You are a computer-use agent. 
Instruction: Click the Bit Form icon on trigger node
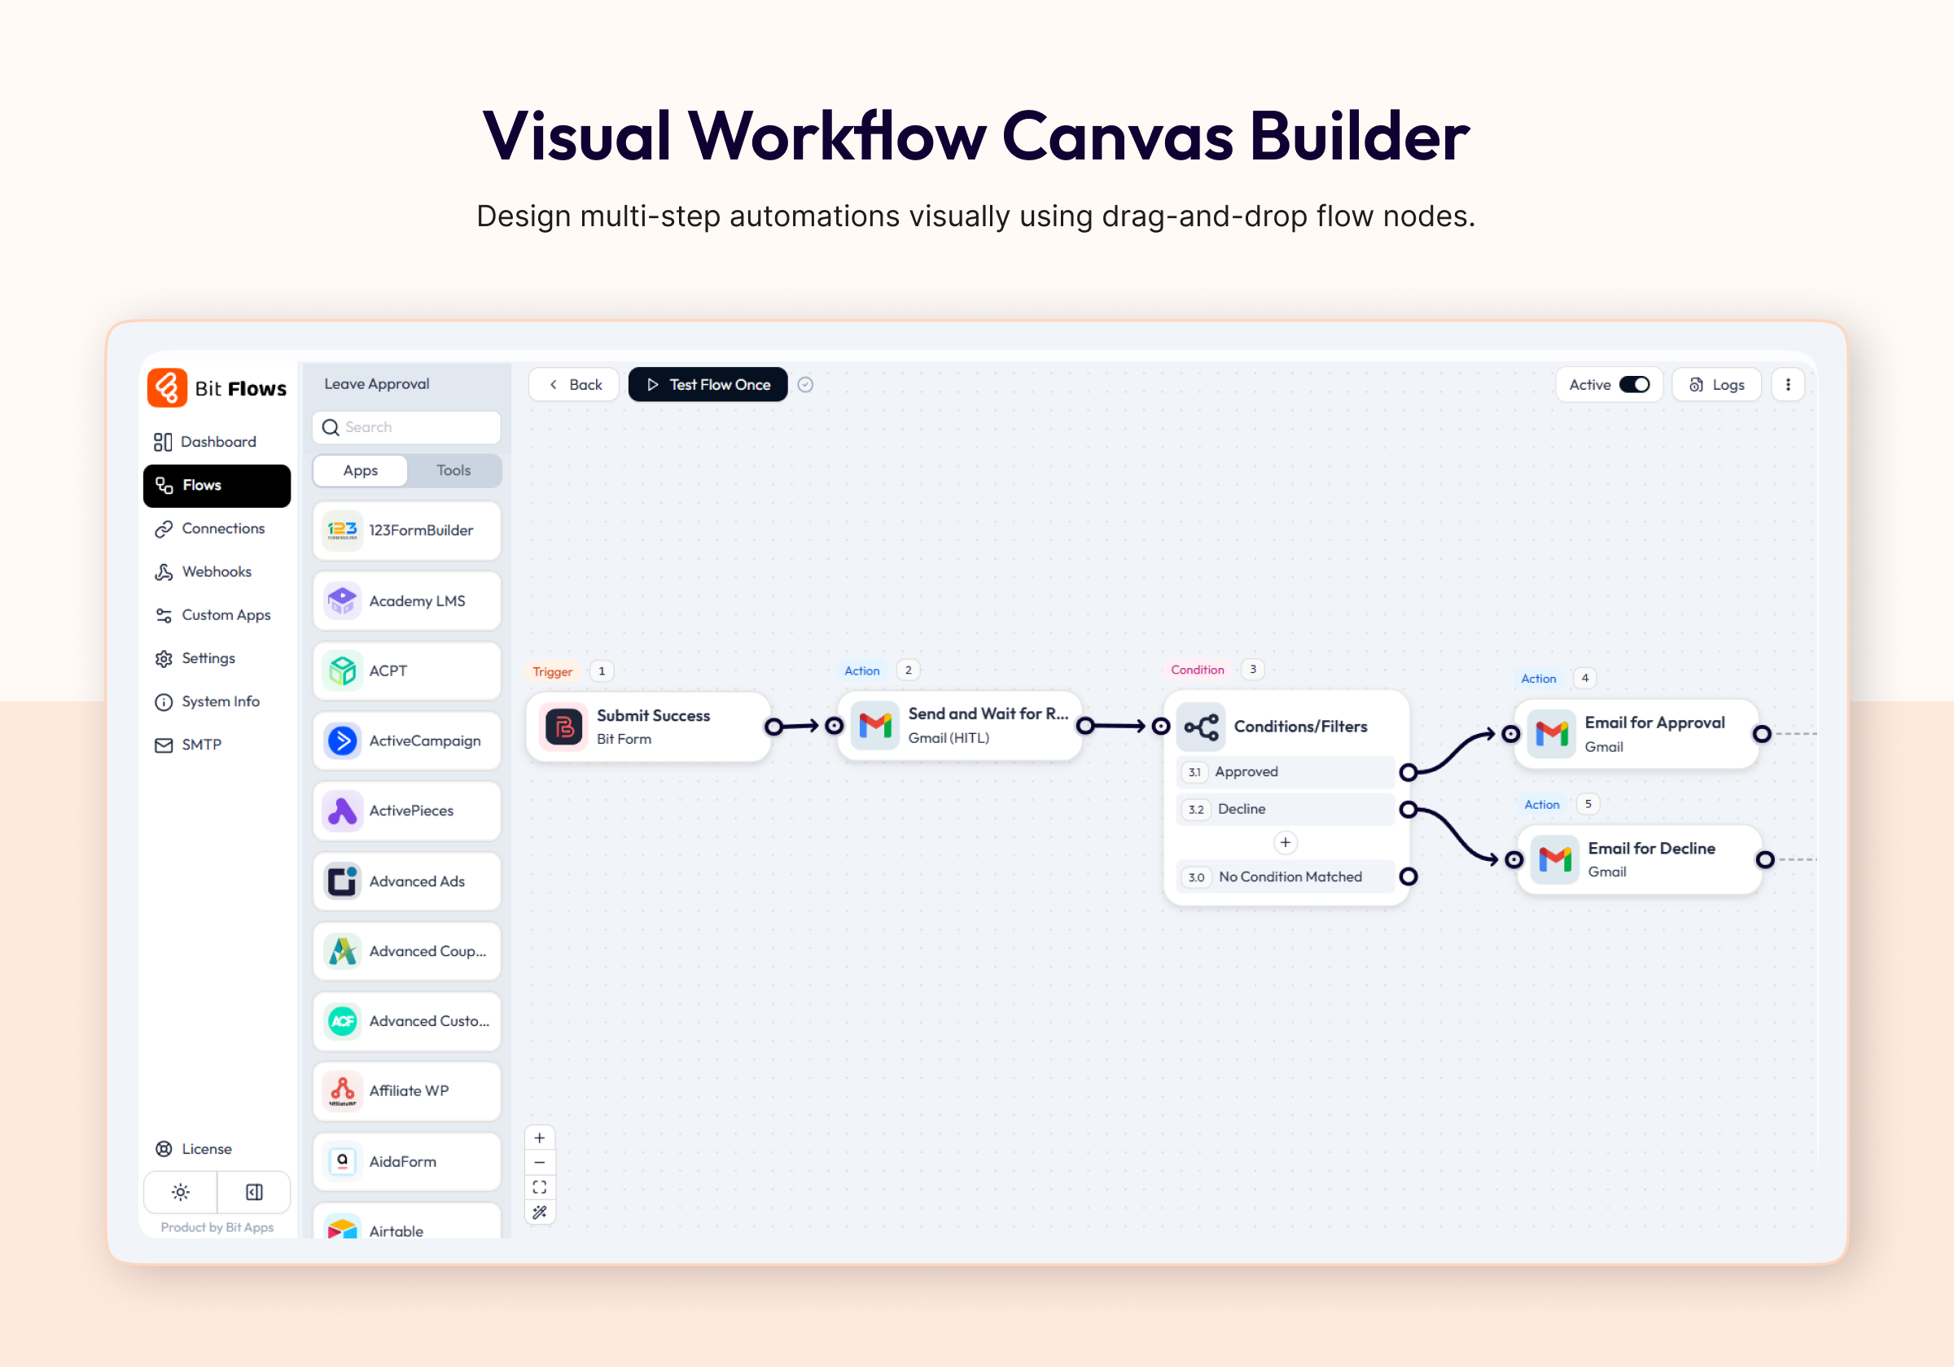point(563,727)
